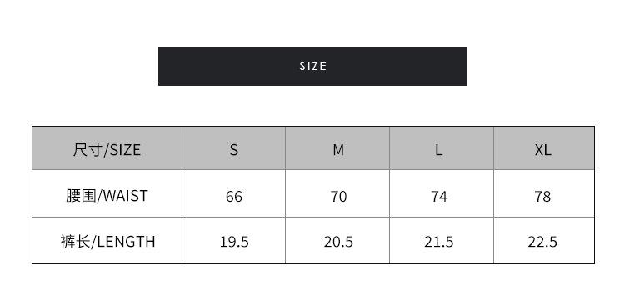
Task: Select the M size column header
Action: point(337,148)
